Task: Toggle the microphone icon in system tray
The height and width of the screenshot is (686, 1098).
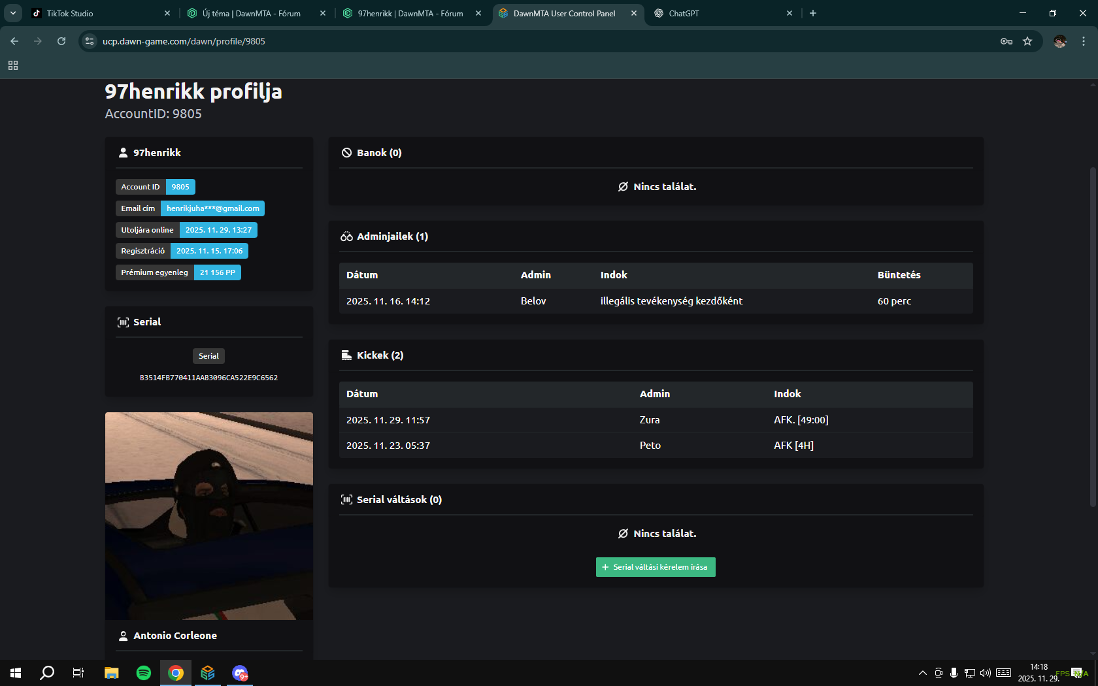Action: (x=954, y=673)
